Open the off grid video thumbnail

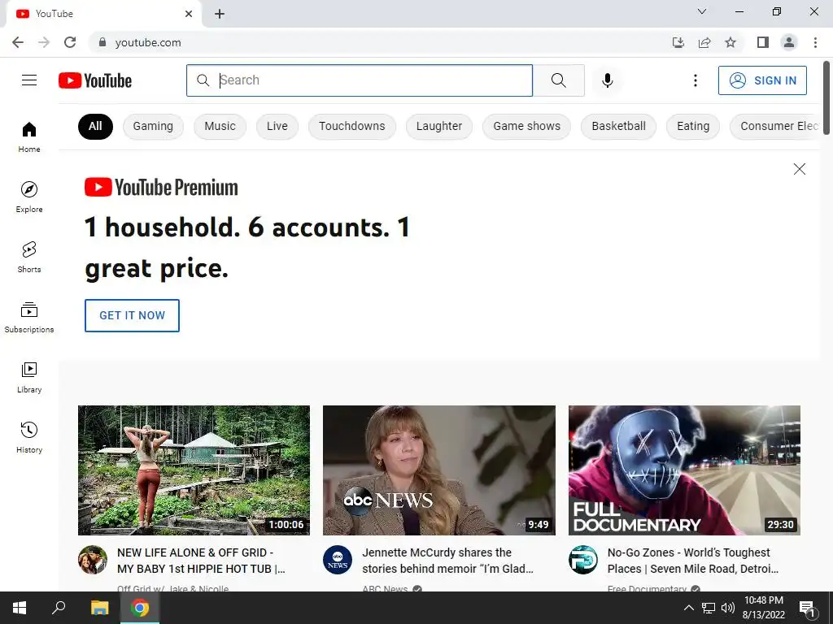194,470
